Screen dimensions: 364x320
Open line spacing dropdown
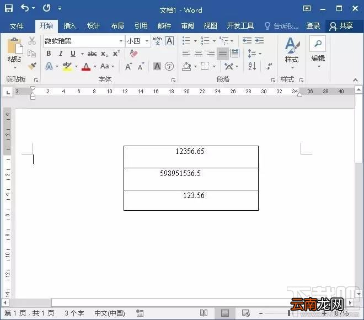click(x=255, y=54)
